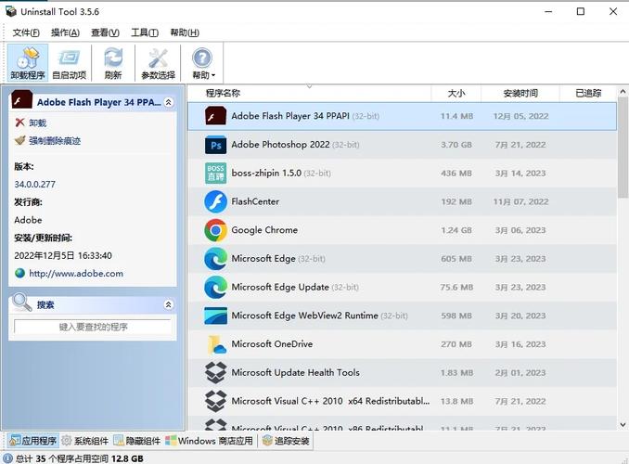Screen dimensions: 629x464
Task: Click the boss-zhipin app icon
Action: click(215, 174)
